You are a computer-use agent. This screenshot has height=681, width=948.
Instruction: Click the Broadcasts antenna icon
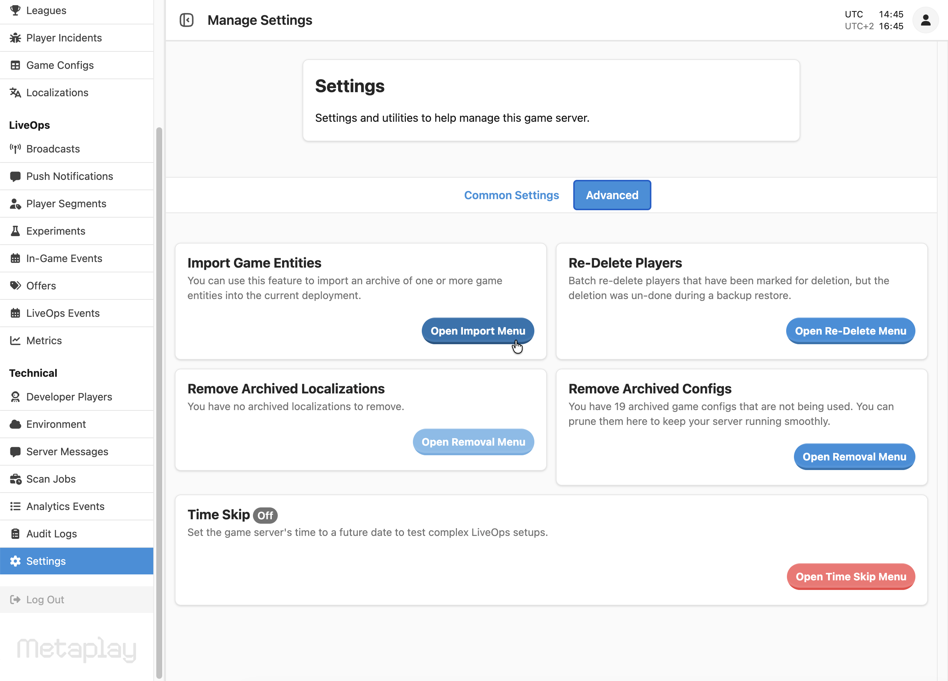(x=16, y=149)
